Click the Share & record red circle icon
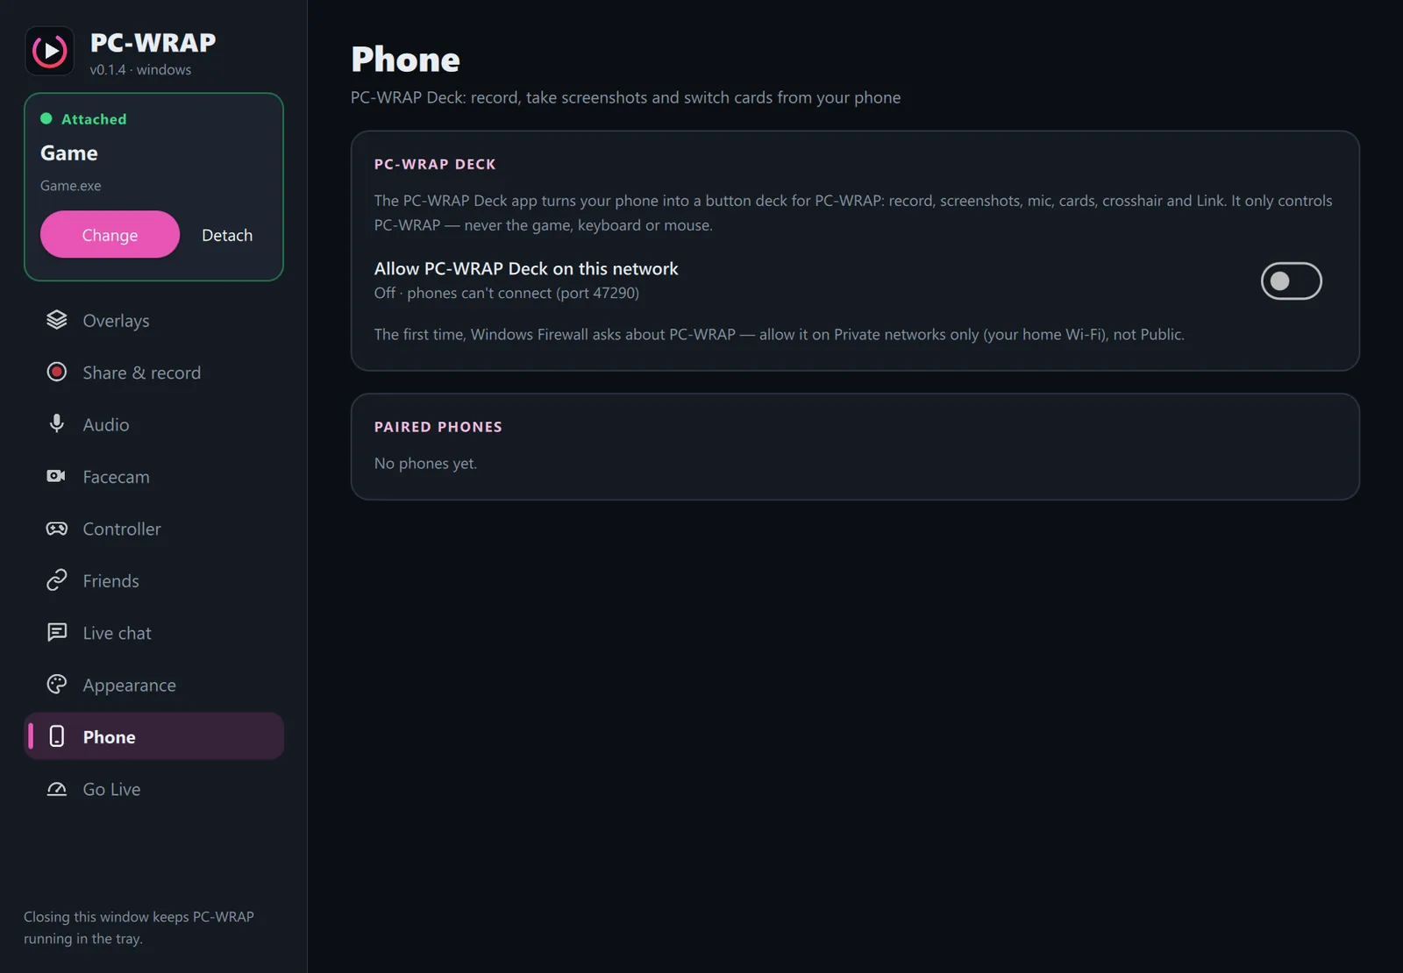This screenshot has height=973, width=1403. pos(57,373)
